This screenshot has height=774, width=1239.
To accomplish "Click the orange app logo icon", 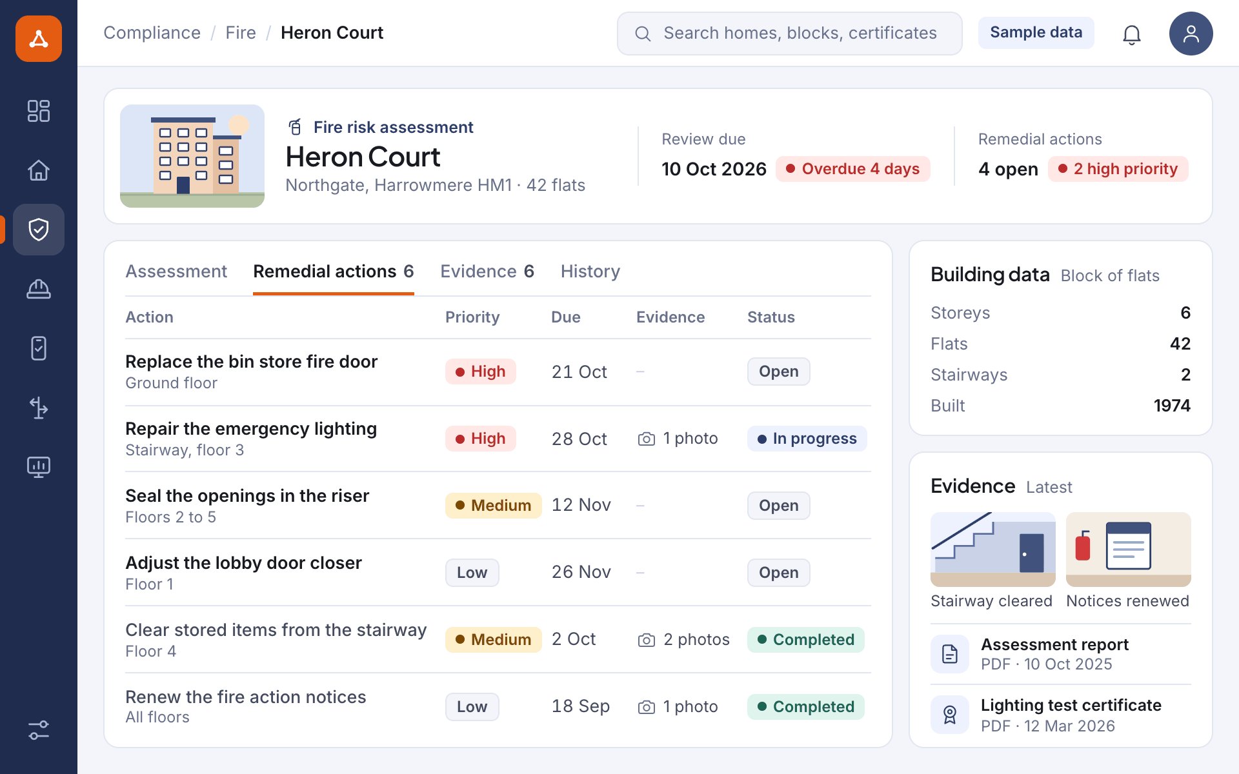I will (39, 39).
